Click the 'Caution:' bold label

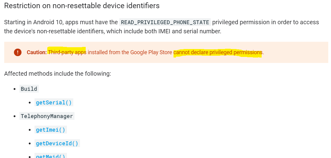point(37,52)
